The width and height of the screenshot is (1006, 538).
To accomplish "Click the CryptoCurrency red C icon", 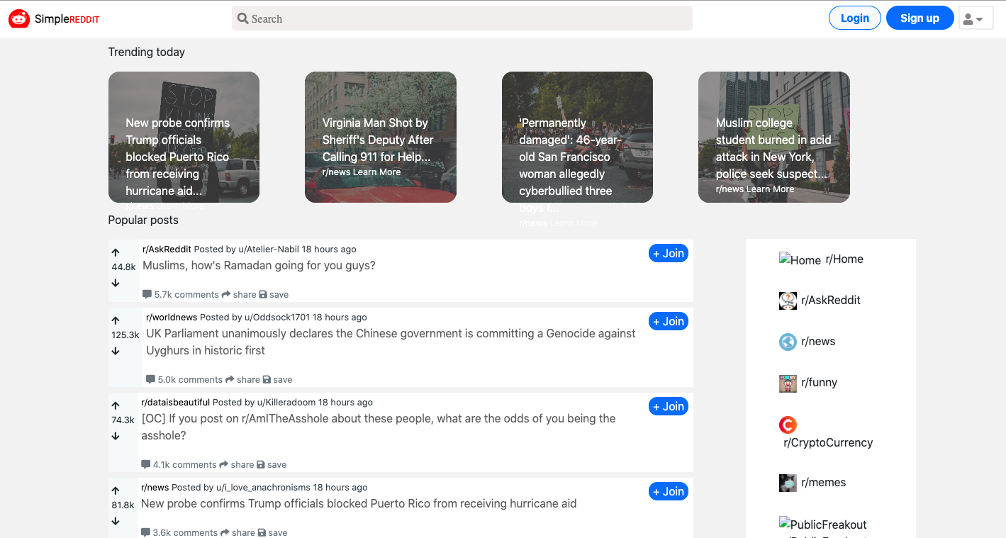I will (788, 425).
